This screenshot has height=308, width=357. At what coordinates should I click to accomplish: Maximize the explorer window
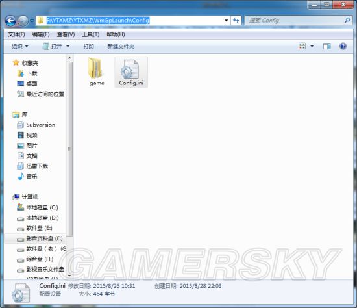(326, 5)
